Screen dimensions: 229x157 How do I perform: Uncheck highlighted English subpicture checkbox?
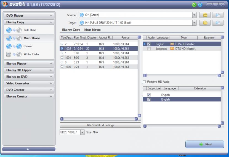point(149,99)
